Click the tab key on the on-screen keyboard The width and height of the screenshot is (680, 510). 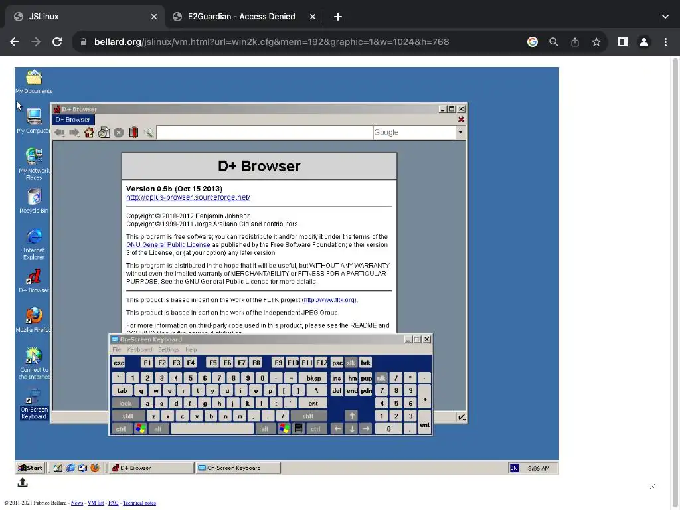[122, 390]
